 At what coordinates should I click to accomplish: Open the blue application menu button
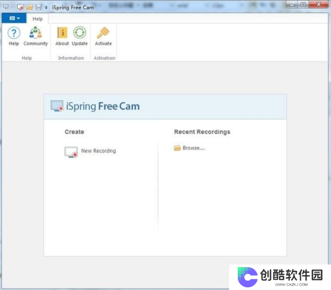click(x=14, y=18)
